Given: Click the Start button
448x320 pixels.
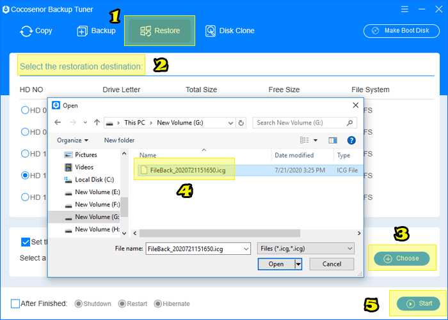Looking at the screenshot, I should [x=418, y=304].
